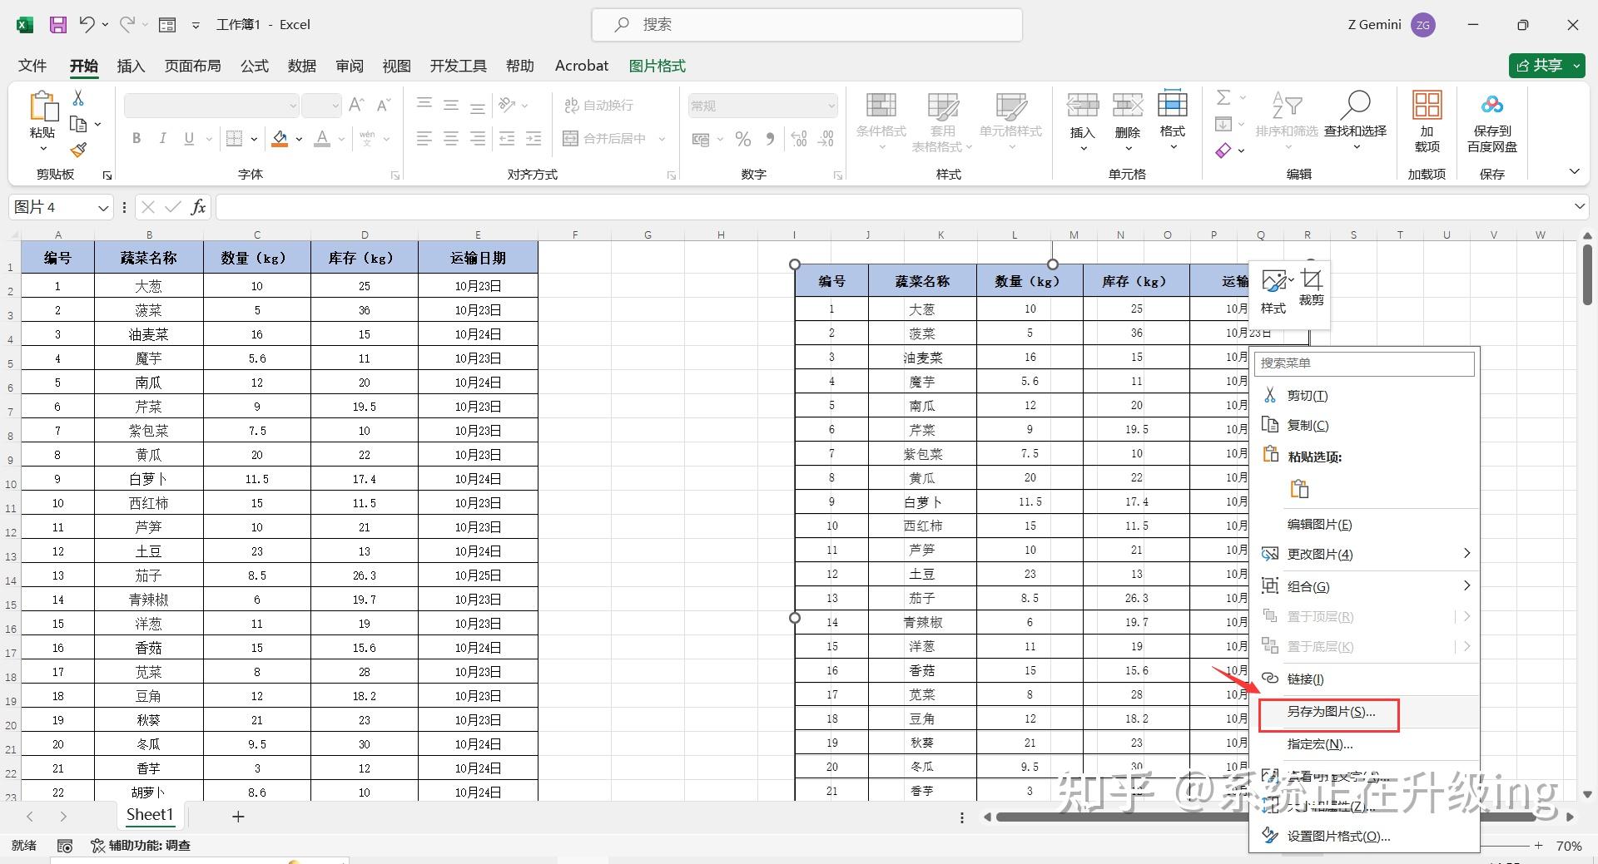Cut selection using the ribbon scissors icon
This screenshot has height=864, width=1598.
(x=78, y=98)
